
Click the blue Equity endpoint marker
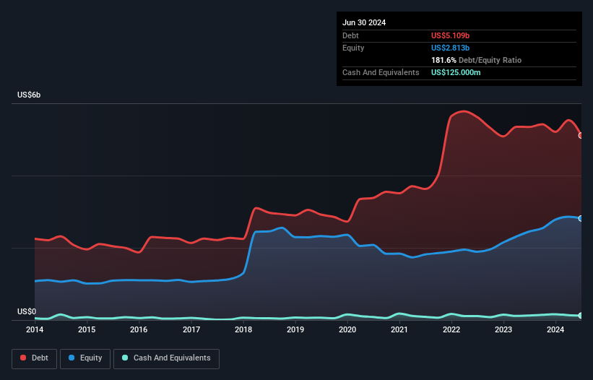point(581,219)
